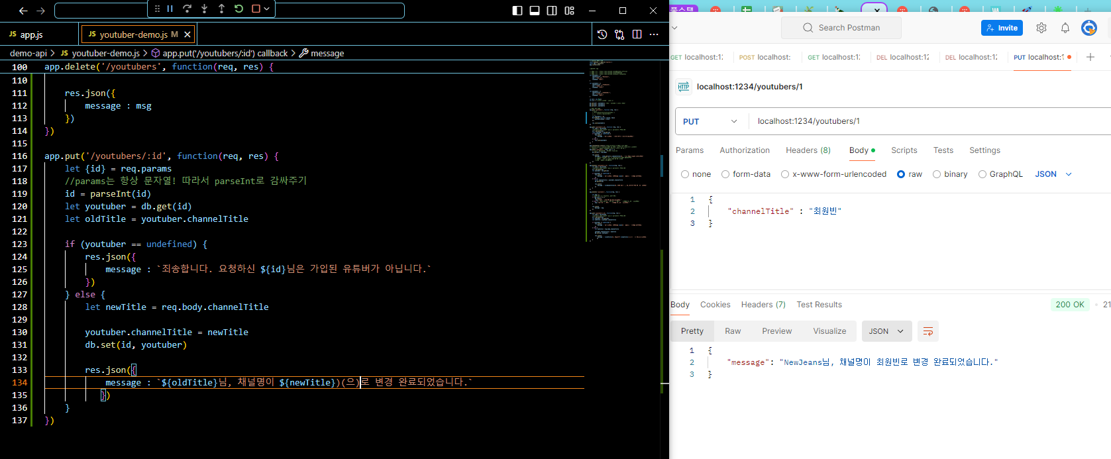Toggle the secondary sidebar layout icon
Image resolution: width=1111 pixels, height=459 pixels.
(552, 11)
